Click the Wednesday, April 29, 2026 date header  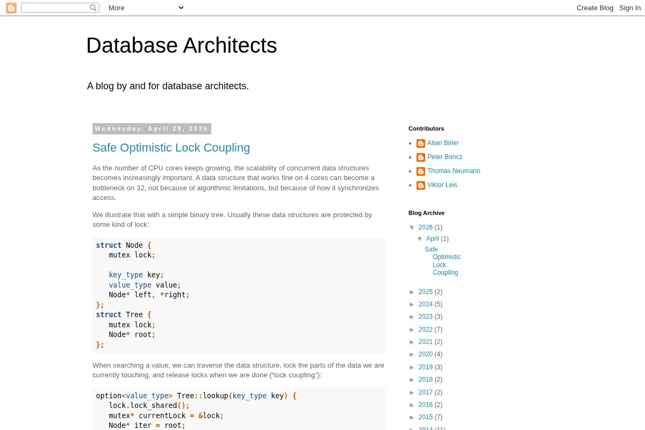coord(152,128)
